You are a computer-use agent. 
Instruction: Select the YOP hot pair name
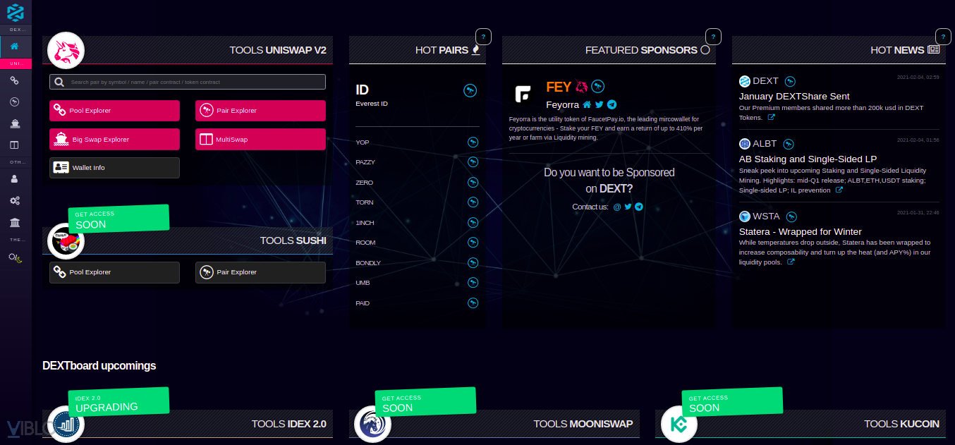tap(363, 142)
